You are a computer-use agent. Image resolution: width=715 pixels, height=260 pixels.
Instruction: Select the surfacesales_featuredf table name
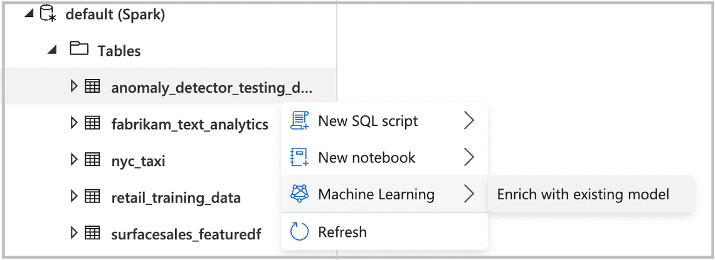(186, 234)
